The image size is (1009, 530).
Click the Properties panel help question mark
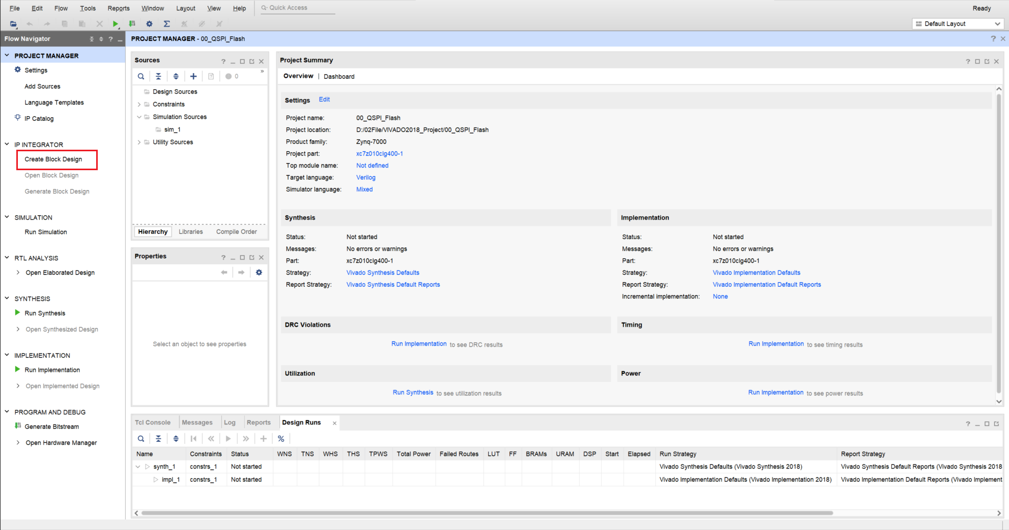(223, 257)
